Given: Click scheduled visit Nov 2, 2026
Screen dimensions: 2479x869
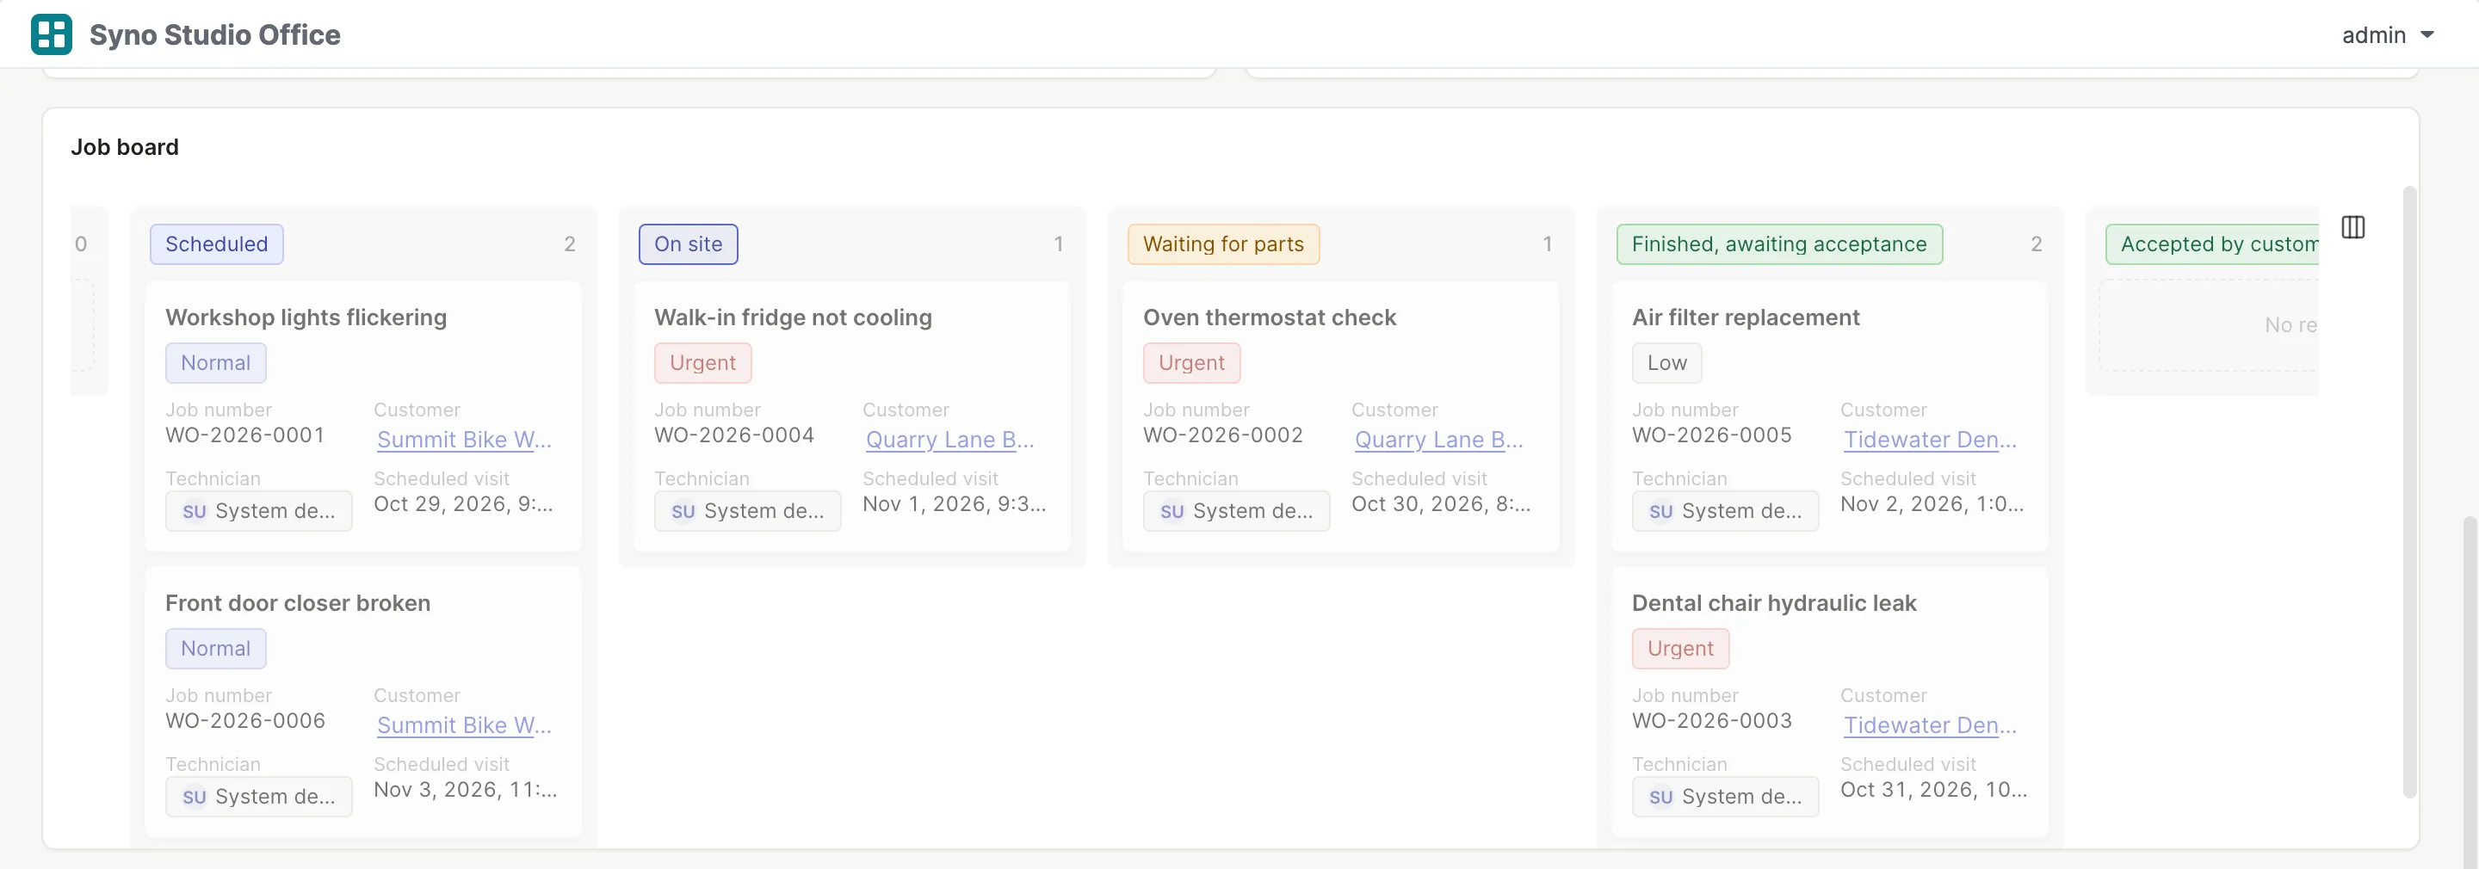Looking at the screenshot, I should pos(1932,504).
